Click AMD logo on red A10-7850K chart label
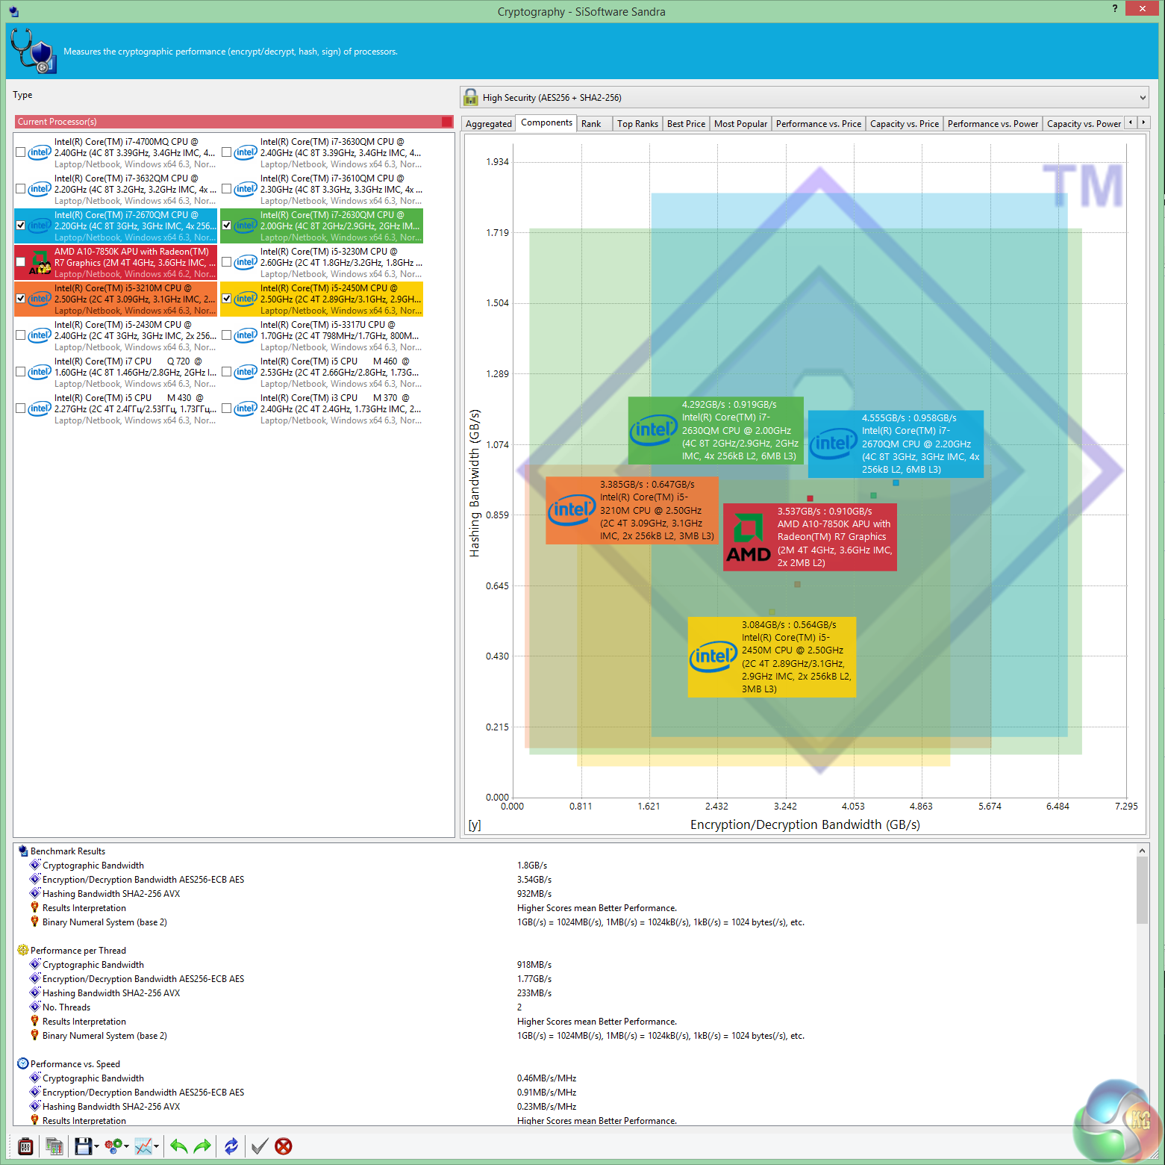Screen dimensions: 1165x1165 (x=749, y=537)
